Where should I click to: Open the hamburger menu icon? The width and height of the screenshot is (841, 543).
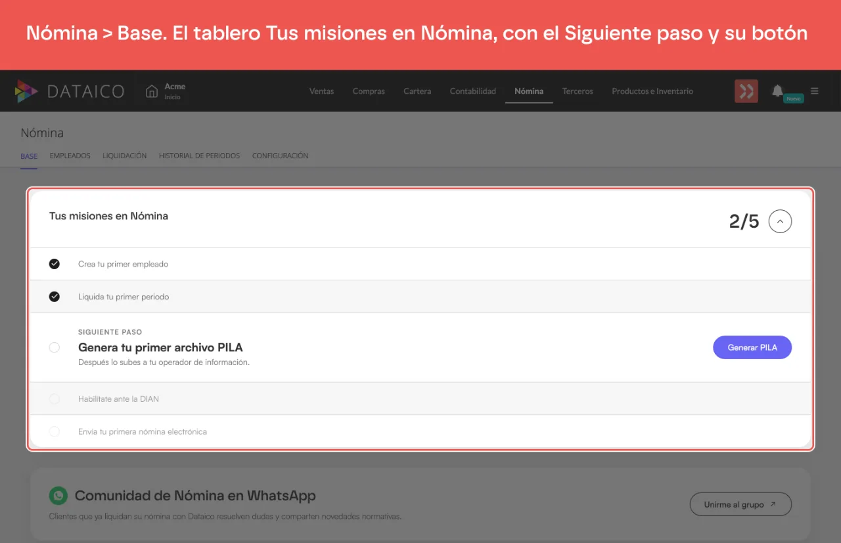click(815, 91)
